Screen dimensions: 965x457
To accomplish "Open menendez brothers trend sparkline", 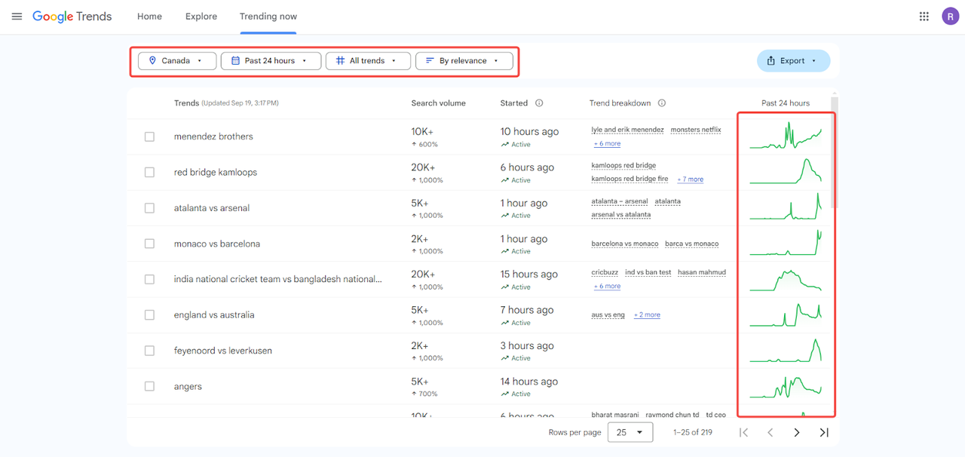I will [x=786, y=136].
